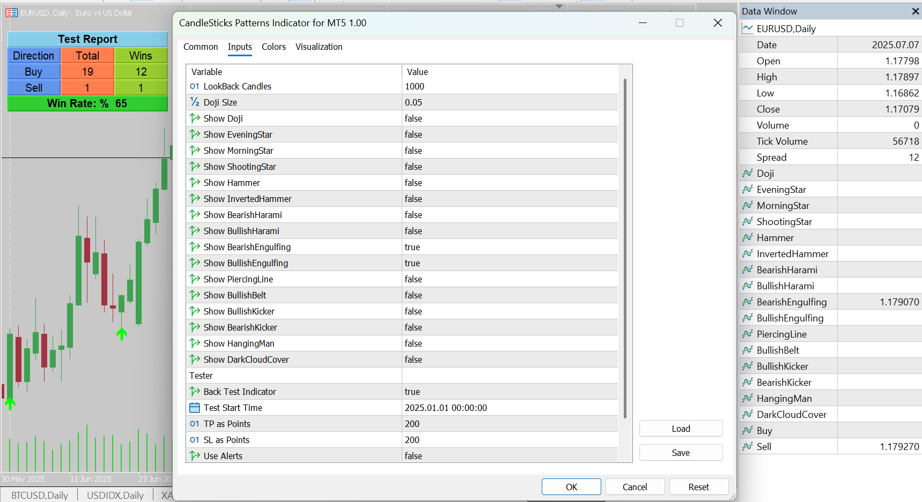
Task: Switch to the Colors tab
Action: tap(274, 47)
